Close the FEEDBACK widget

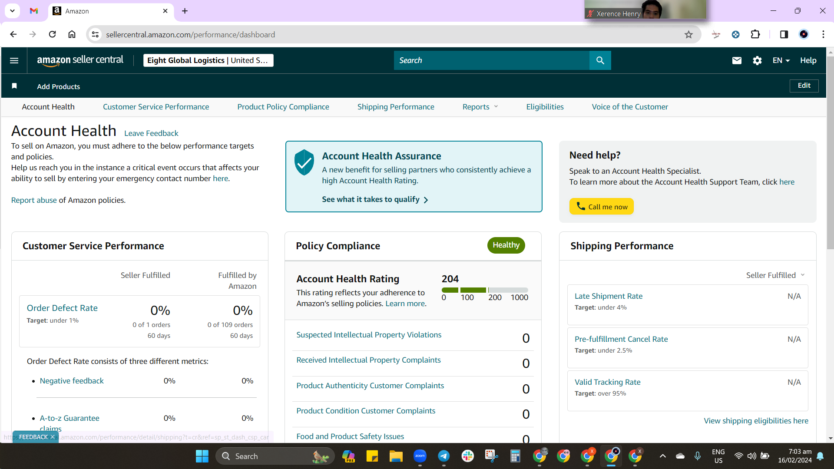(53, 437)
